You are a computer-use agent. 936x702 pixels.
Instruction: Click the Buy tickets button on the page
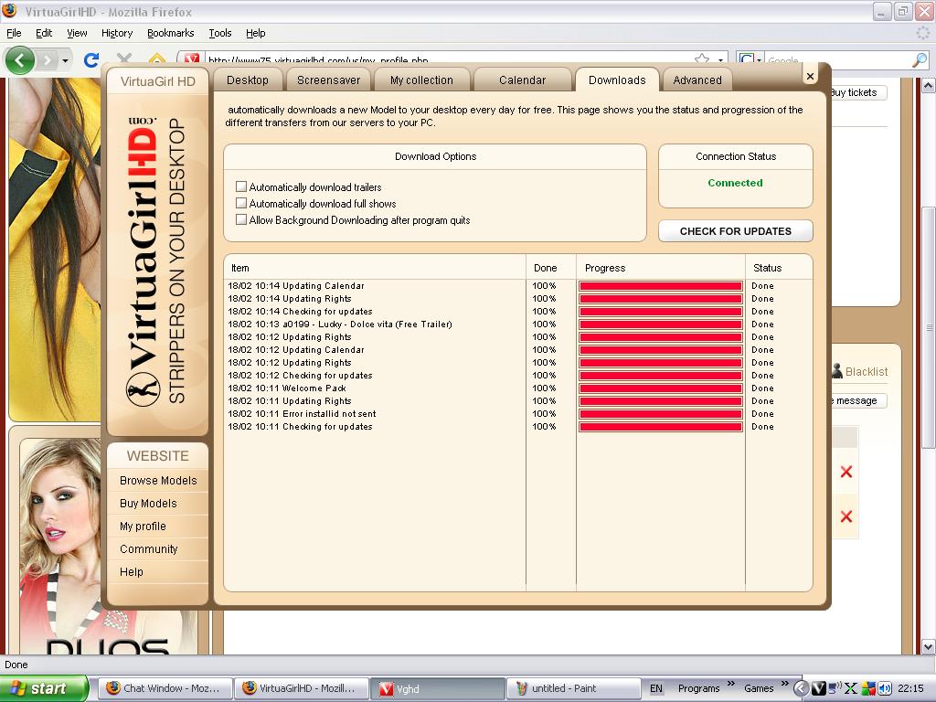click(x=858, y=92)
